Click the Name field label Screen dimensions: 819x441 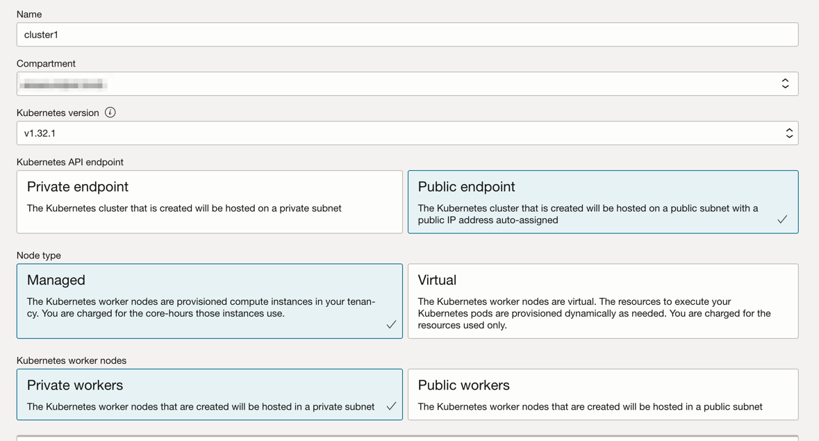point(29,14)
